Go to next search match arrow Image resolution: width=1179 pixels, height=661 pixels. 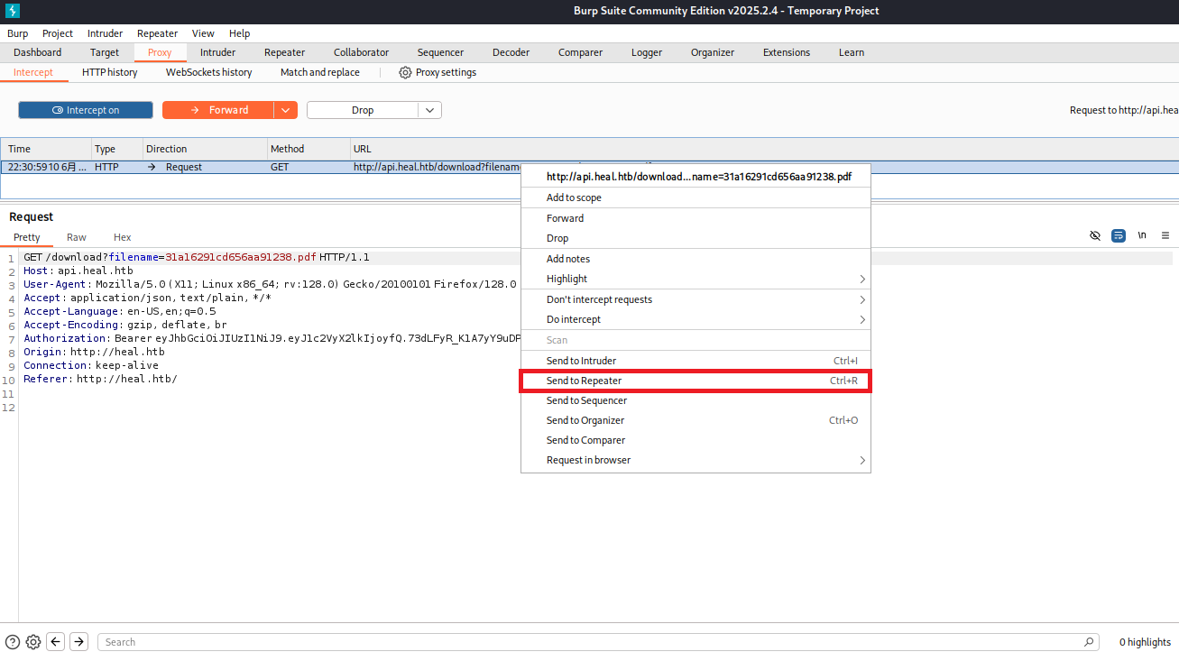[x=79, y=642]
